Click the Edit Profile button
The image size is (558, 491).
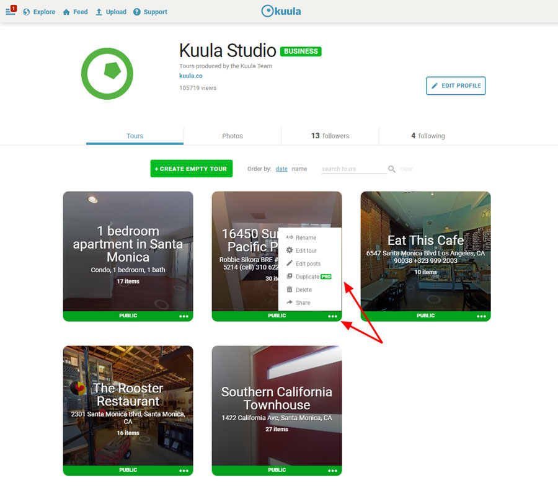point(456,86)
